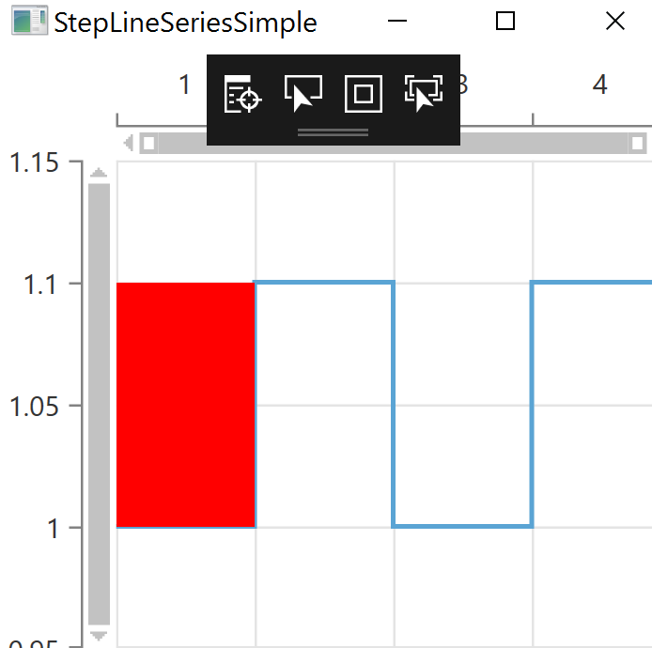Image resolution: width=652 pixels, height=648 pixels.
Task: Click the horizontal scrollbar's right resize grip
Action: point(638,143)
